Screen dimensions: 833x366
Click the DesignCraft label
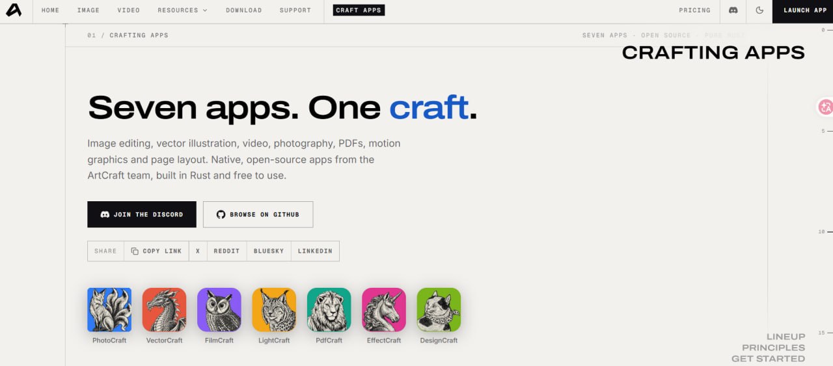click(439, 341)
